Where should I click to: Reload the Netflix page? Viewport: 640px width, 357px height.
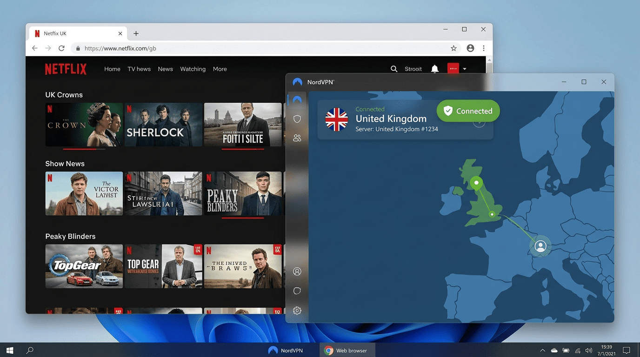(61, 48)
